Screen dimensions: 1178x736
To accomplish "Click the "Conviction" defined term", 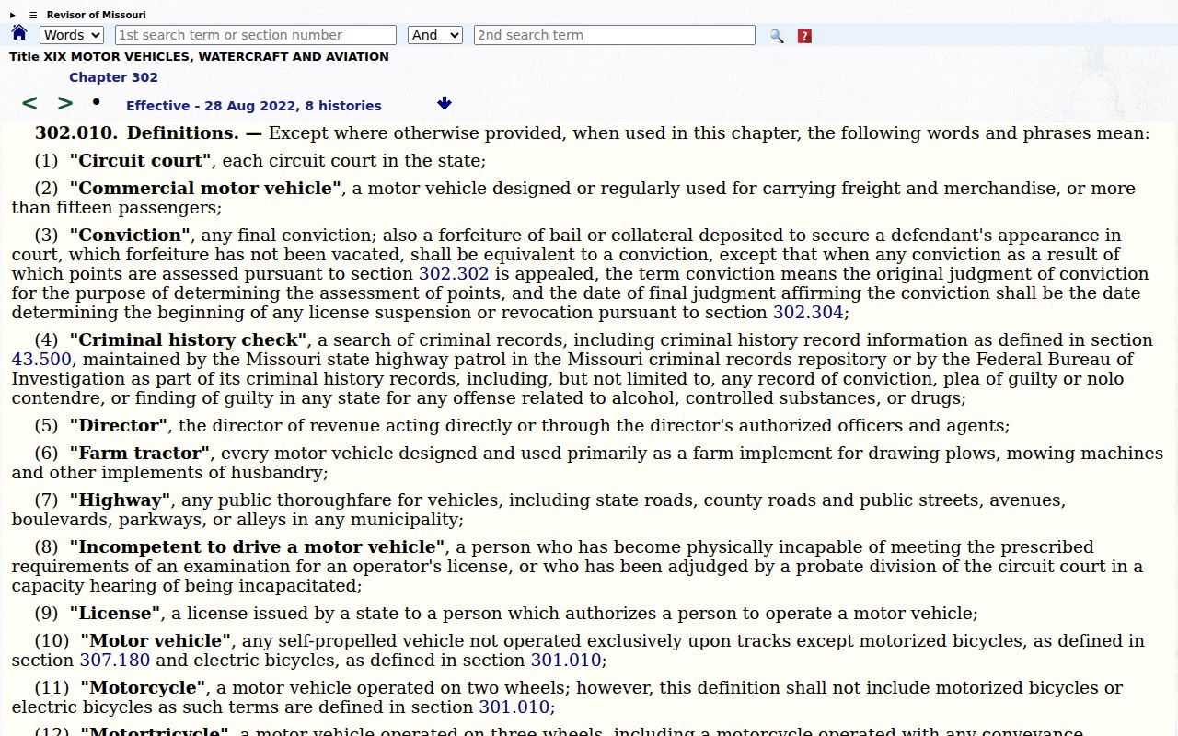I will pyautogui.click(x=130, y=235).
